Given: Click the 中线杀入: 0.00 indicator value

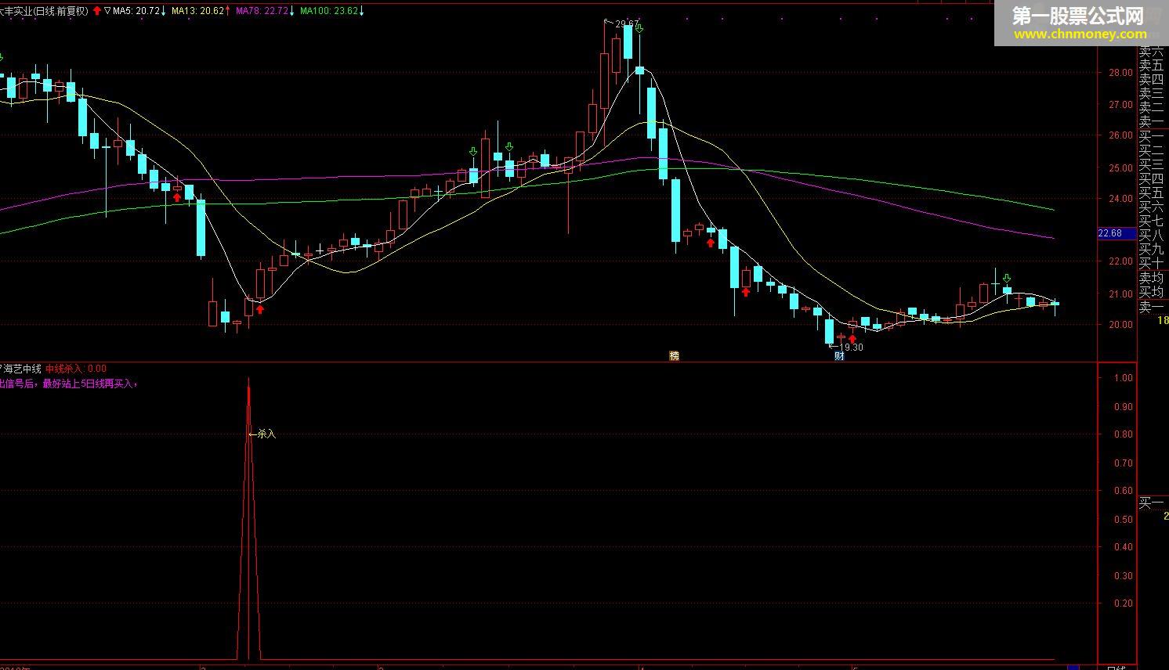Looking at the screenshot, I should click(76, 369).
